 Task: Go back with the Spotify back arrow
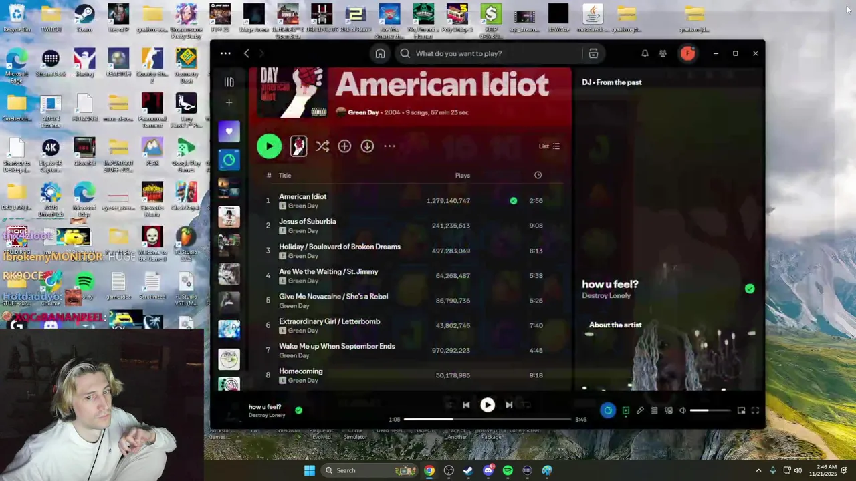pos(246,53)
